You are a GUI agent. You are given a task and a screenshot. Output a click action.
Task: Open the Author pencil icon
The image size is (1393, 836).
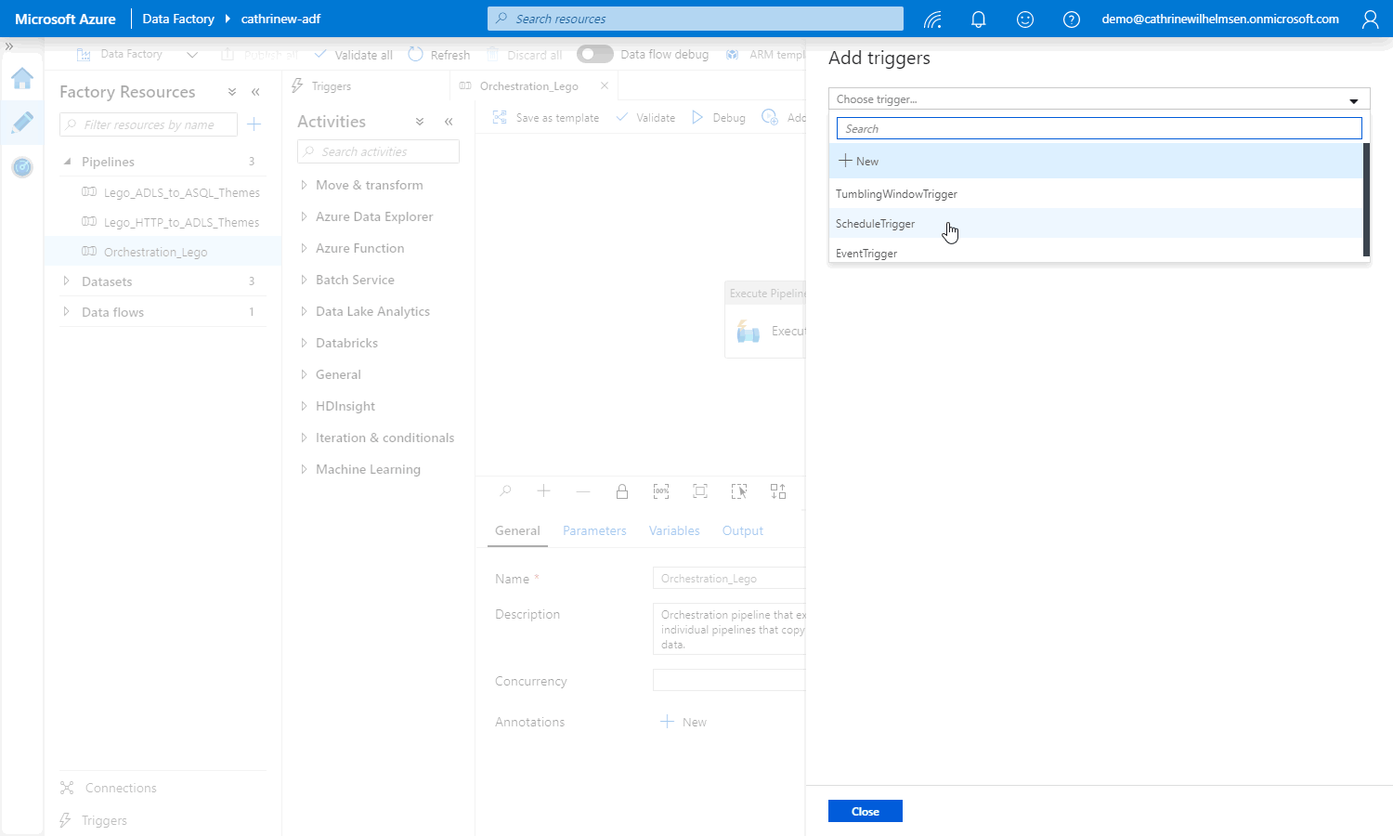coord(22,122)
